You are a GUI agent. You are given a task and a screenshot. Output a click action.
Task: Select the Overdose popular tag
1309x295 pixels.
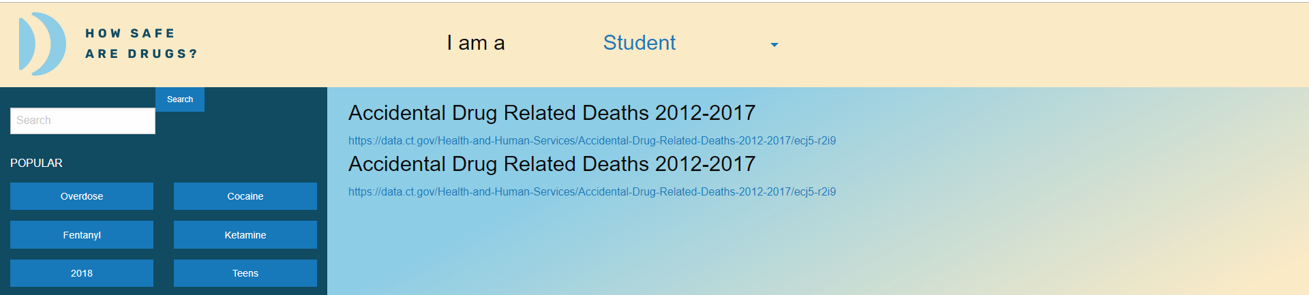tap(82, 196)
